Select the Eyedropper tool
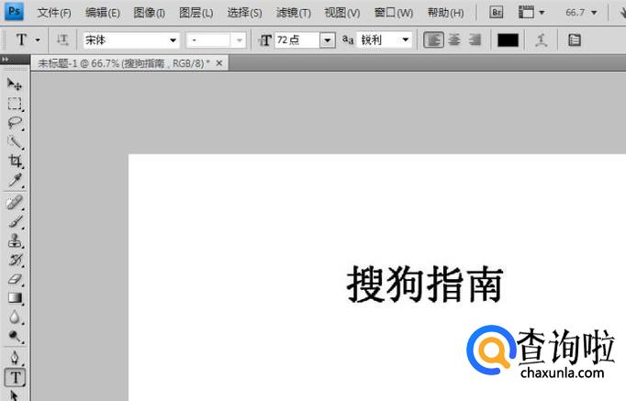Viewport: 626px width, 401px height. [15, 181]
